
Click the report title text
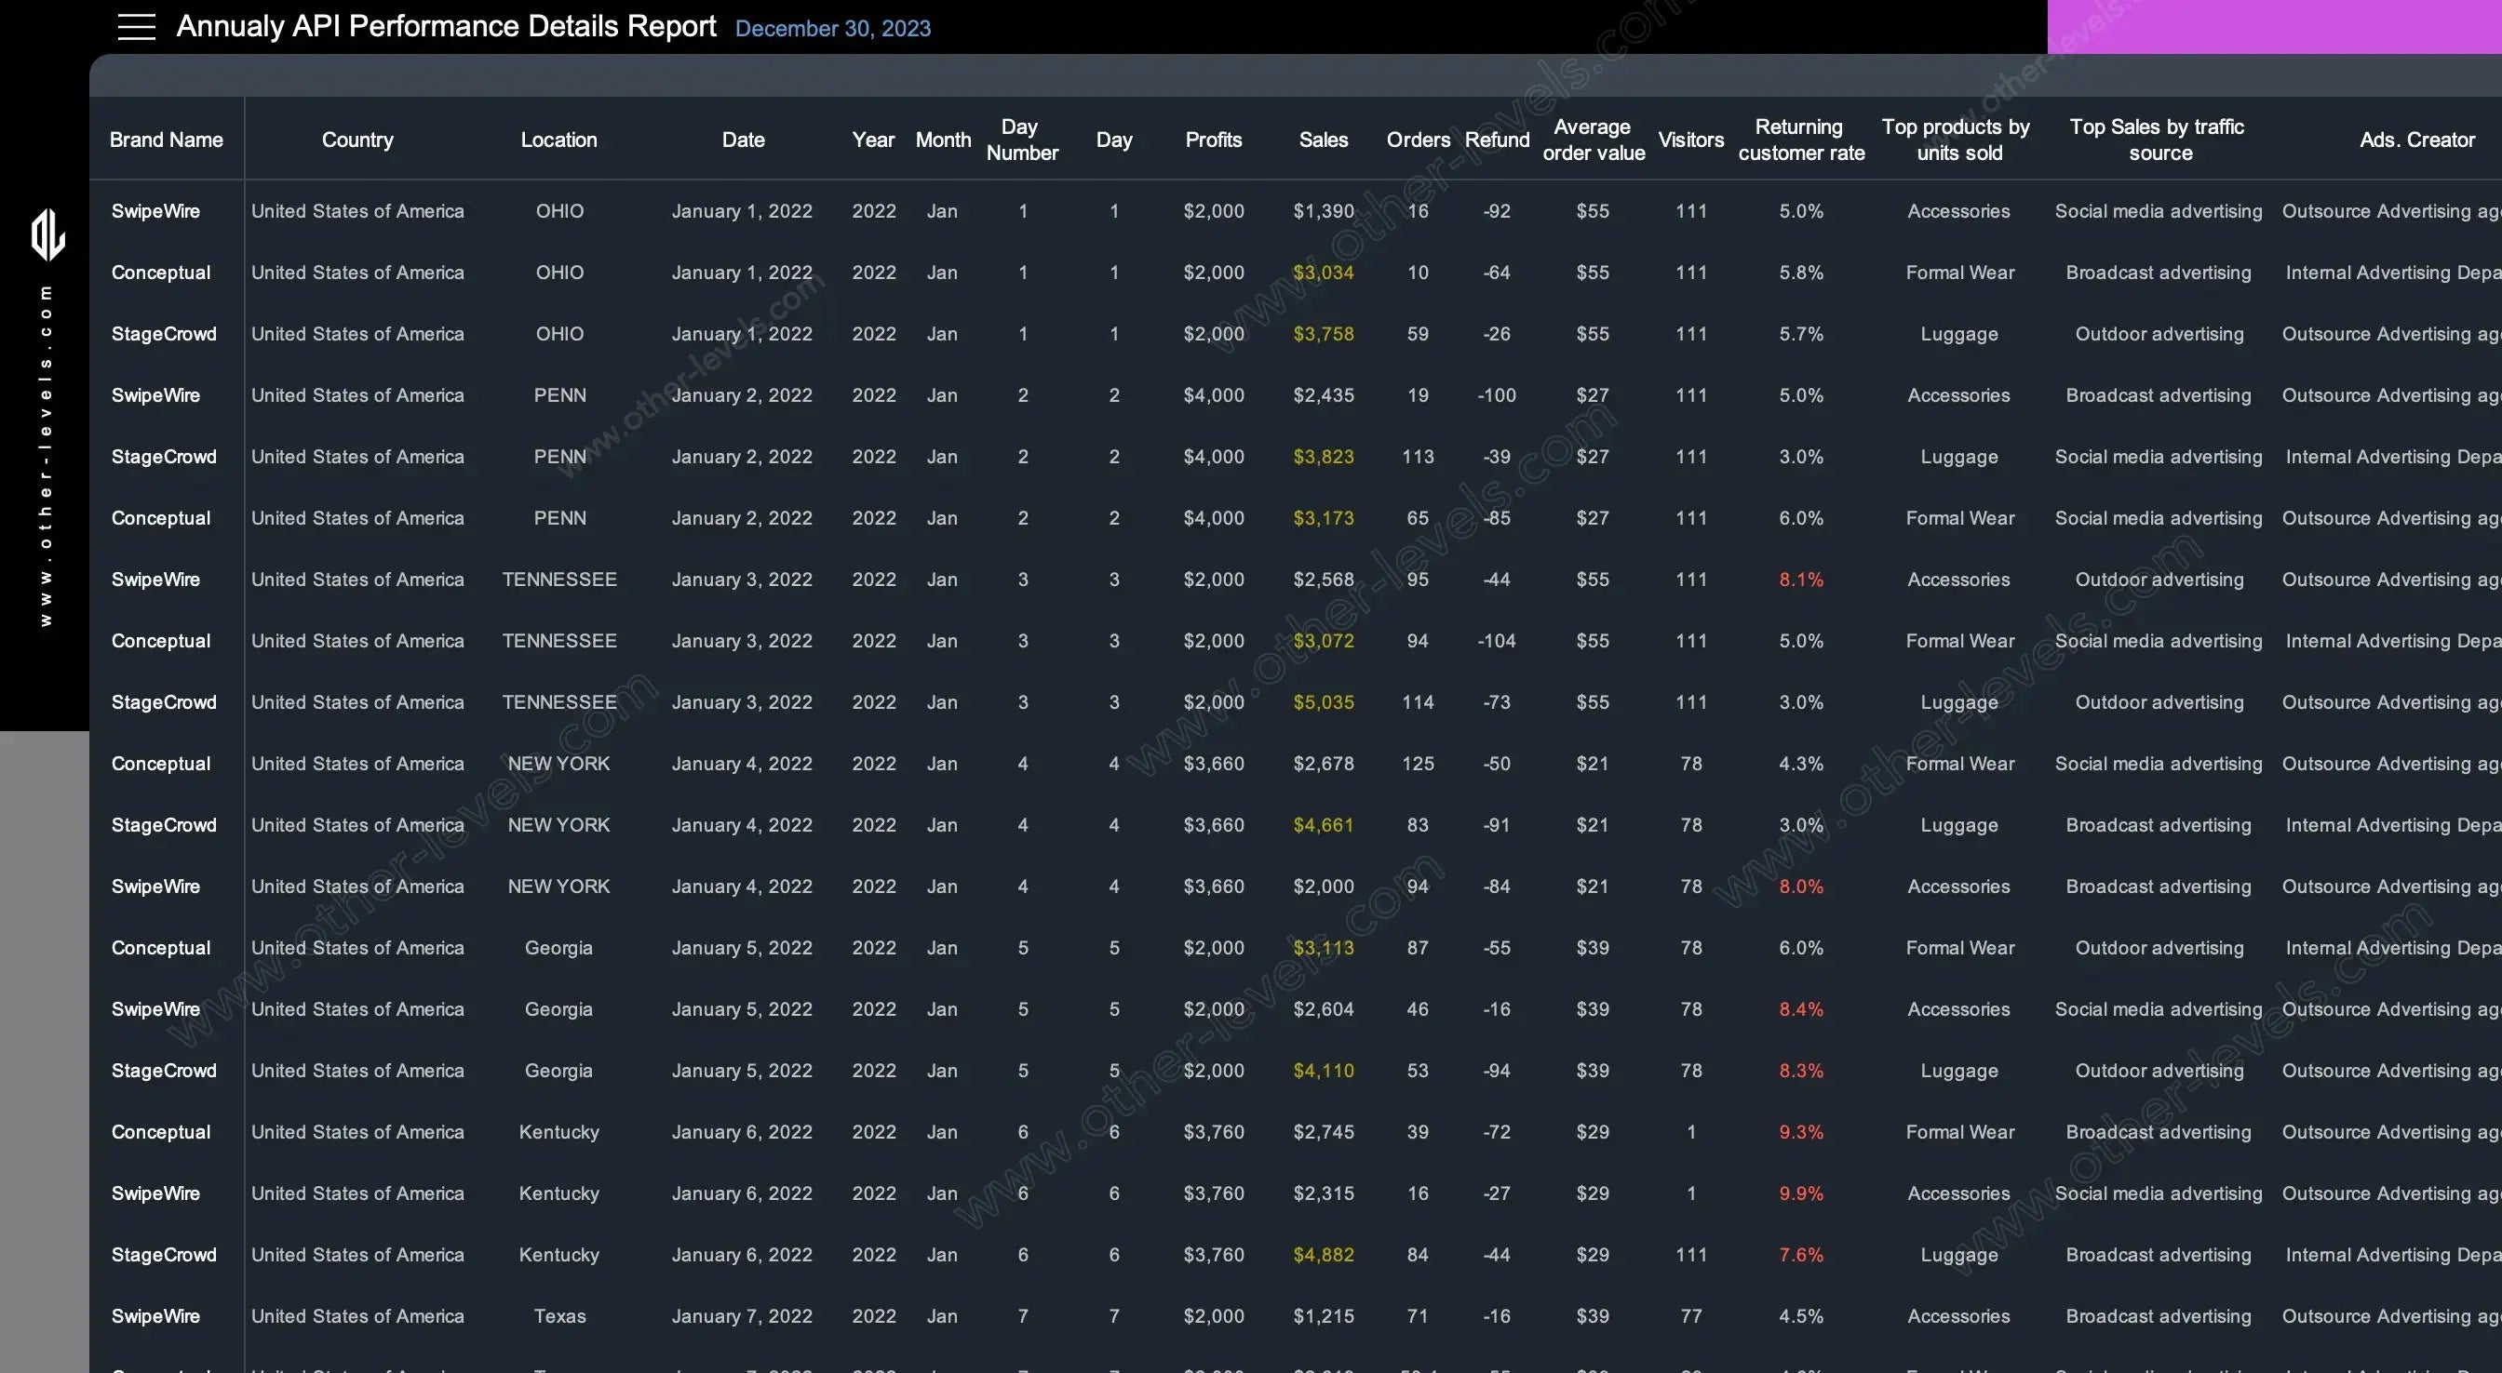(x=446, y=26)
